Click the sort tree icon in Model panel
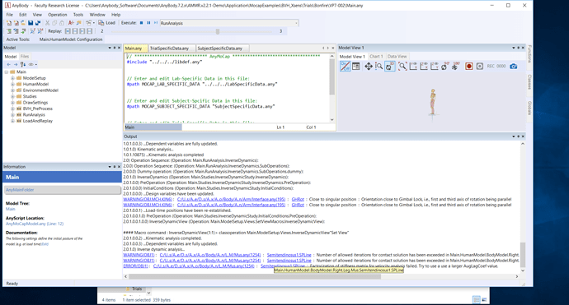This screenshot has width=569, height=305. point(23,64)
